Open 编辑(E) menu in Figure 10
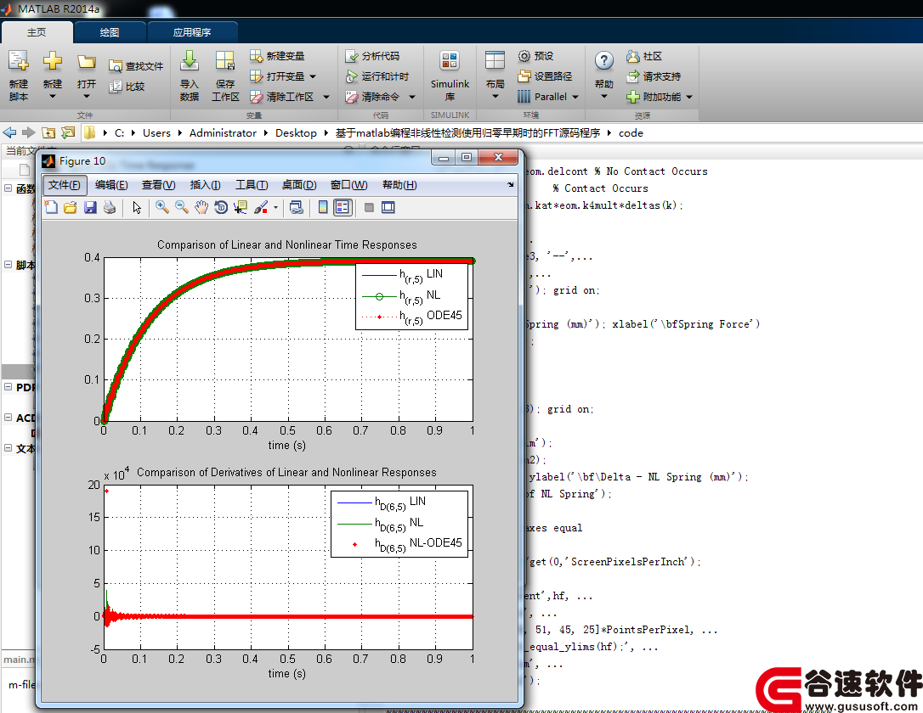 [111, 185]
